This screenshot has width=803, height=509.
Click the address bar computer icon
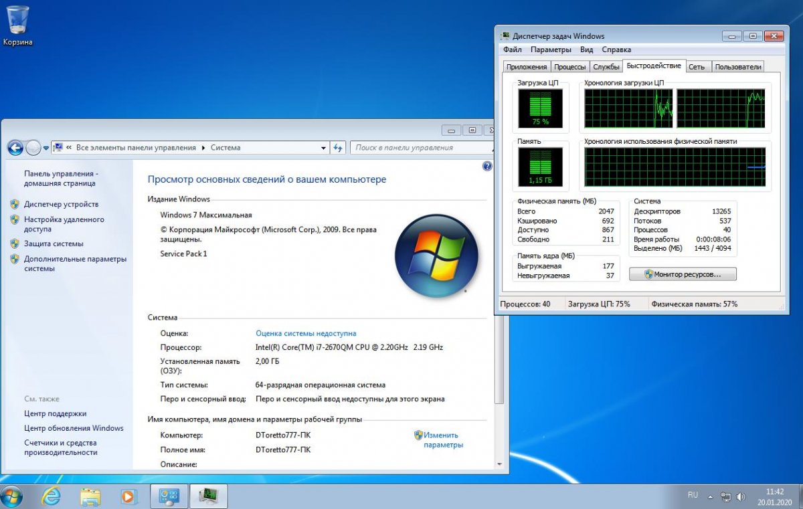[x=58, y=148]
